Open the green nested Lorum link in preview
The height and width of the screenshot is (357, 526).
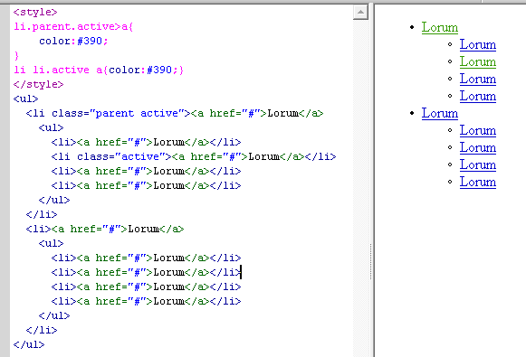[478, 61]
